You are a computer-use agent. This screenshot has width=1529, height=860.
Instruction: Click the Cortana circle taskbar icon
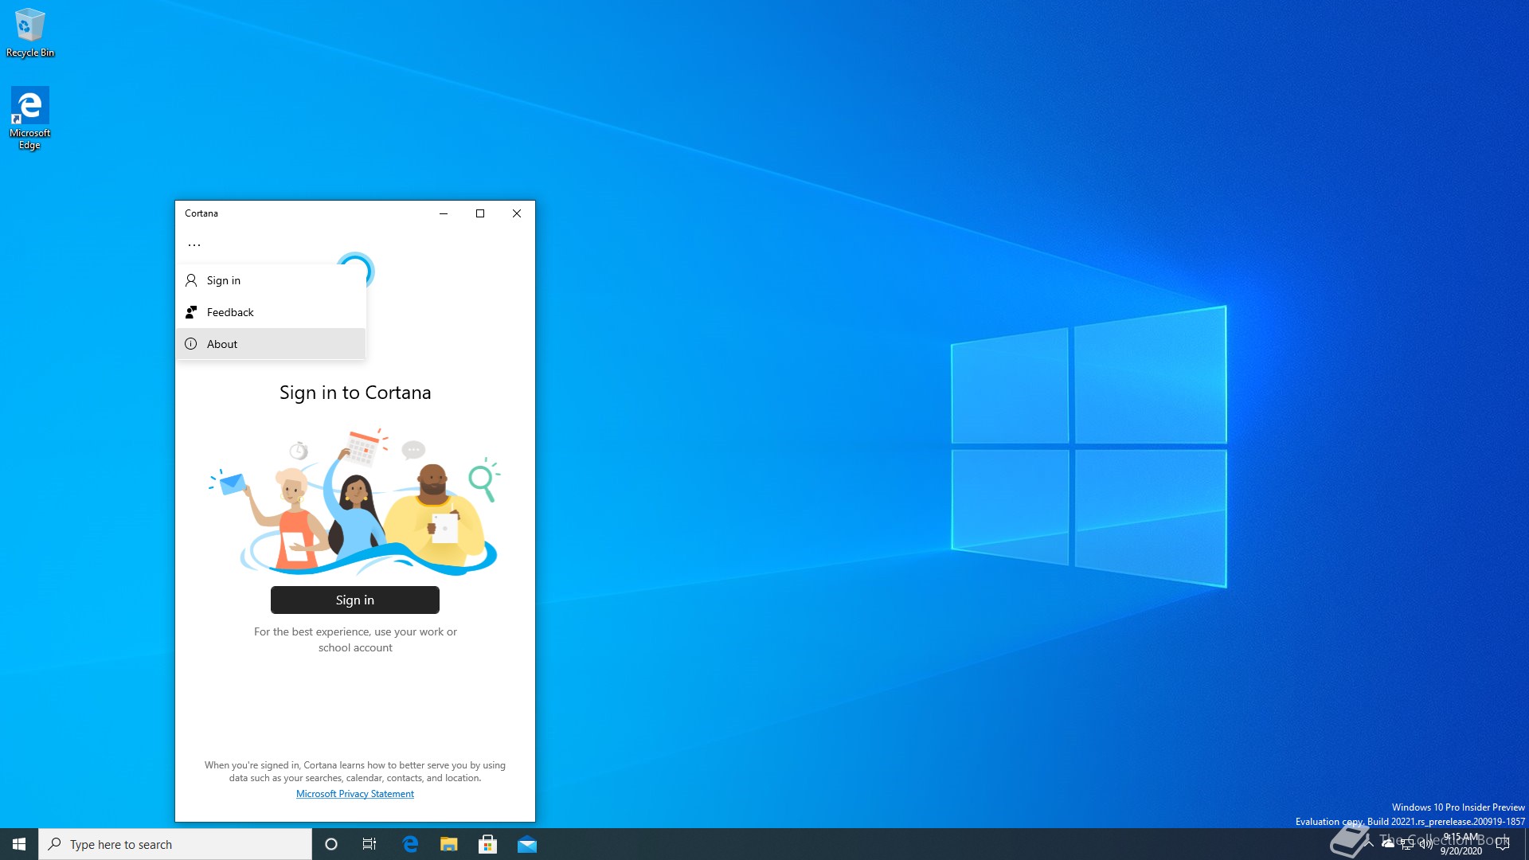click(331, 844)
